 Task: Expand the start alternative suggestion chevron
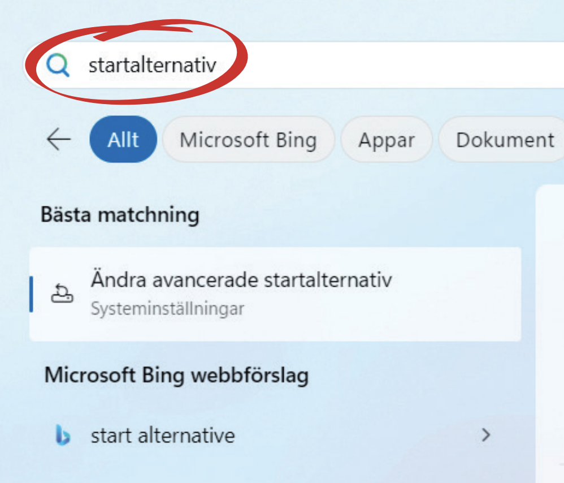point(485,435)
